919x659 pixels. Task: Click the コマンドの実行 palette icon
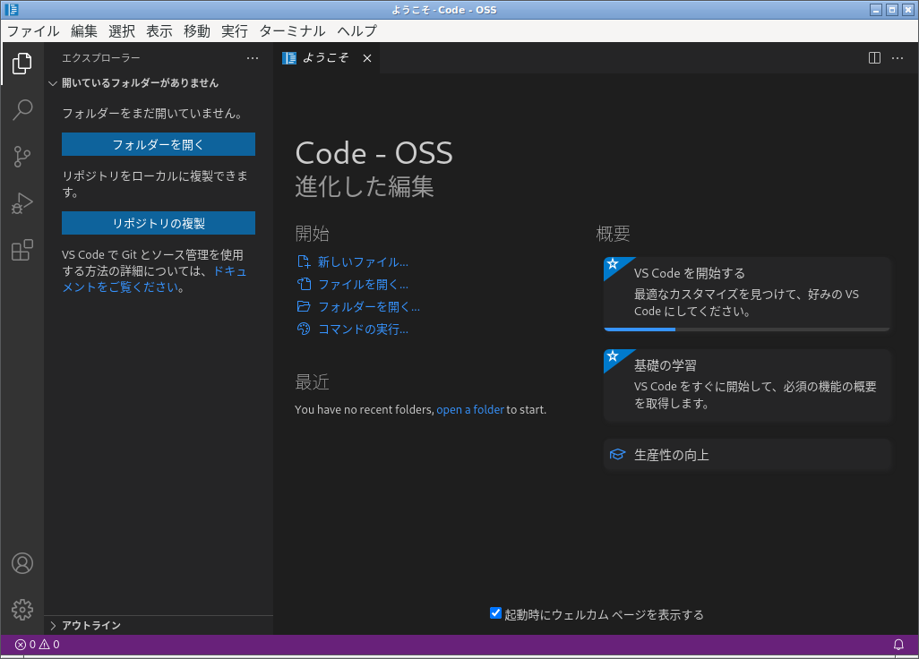pos(304,329)
